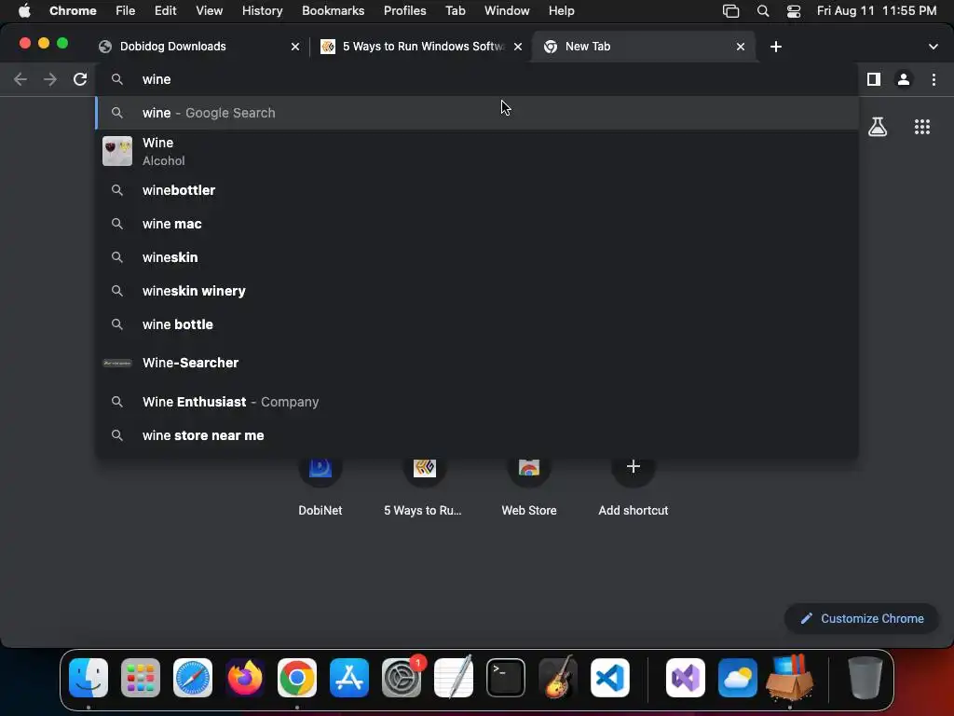Click the date and time in menu bar
This screenshot has width=954, height=716.
pyautogui.click(x=877, y=10)
